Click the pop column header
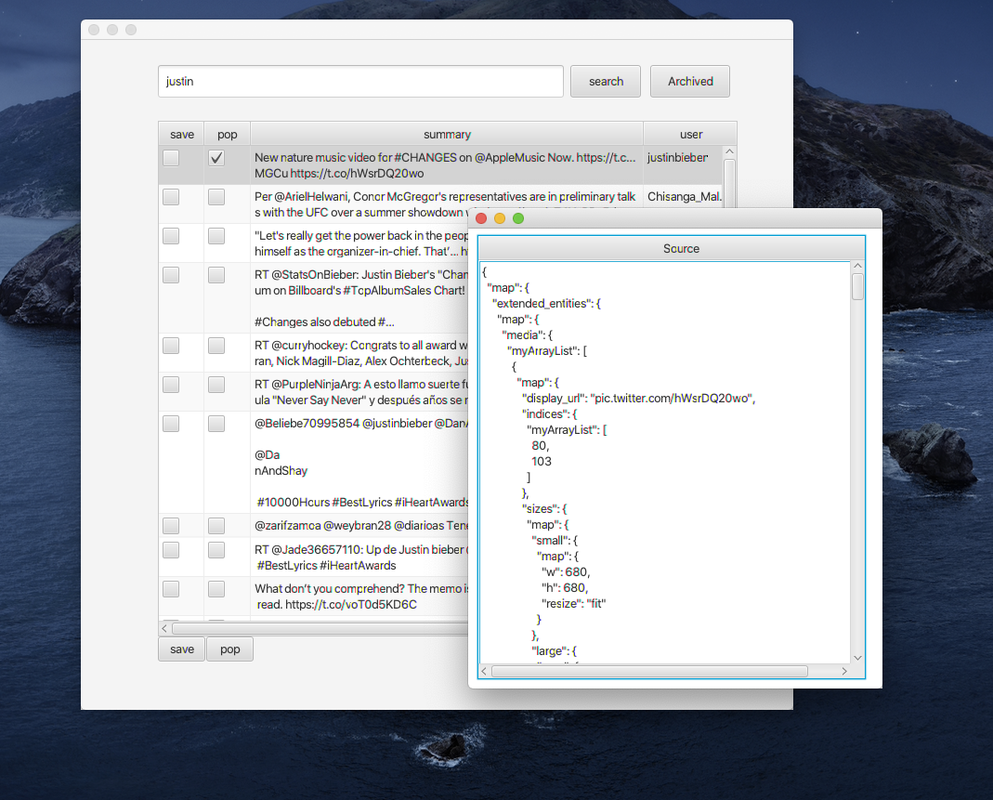The height and width of the screenshot is (800, 993). click(x=228, y=135)
